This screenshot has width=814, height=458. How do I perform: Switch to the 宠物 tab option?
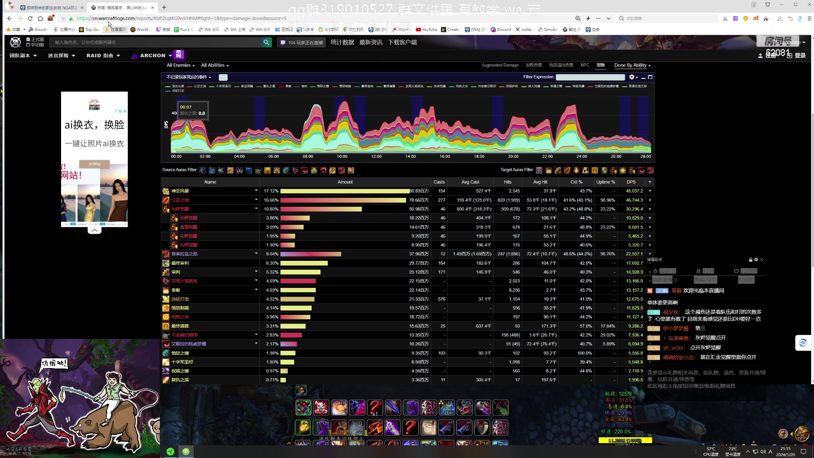(600, 65)
